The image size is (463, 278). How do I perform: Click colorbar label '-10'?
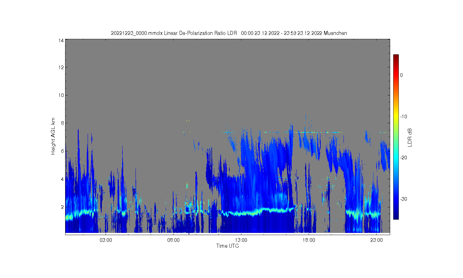tap(403, 116)
